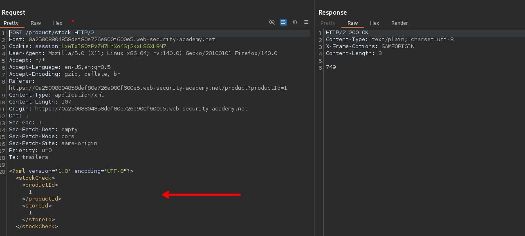Switch to the Response Render tab
Image resolution: width=525 pixels, height=236 pixels.
pos(399,23)
